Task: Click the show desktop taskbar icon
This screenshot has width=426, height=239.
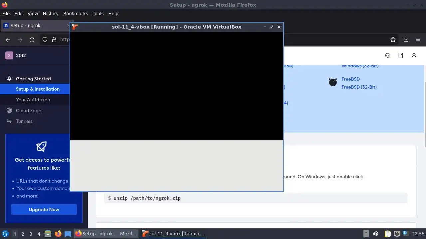Action: pos(68,234)
